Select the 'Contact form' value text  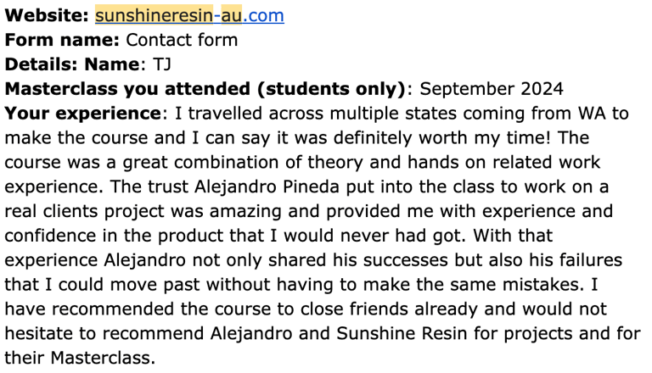182,41
